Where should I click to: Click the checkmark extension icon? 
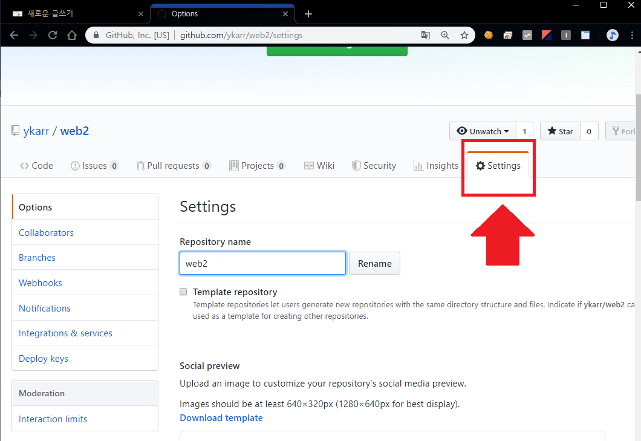click(527, 35)
